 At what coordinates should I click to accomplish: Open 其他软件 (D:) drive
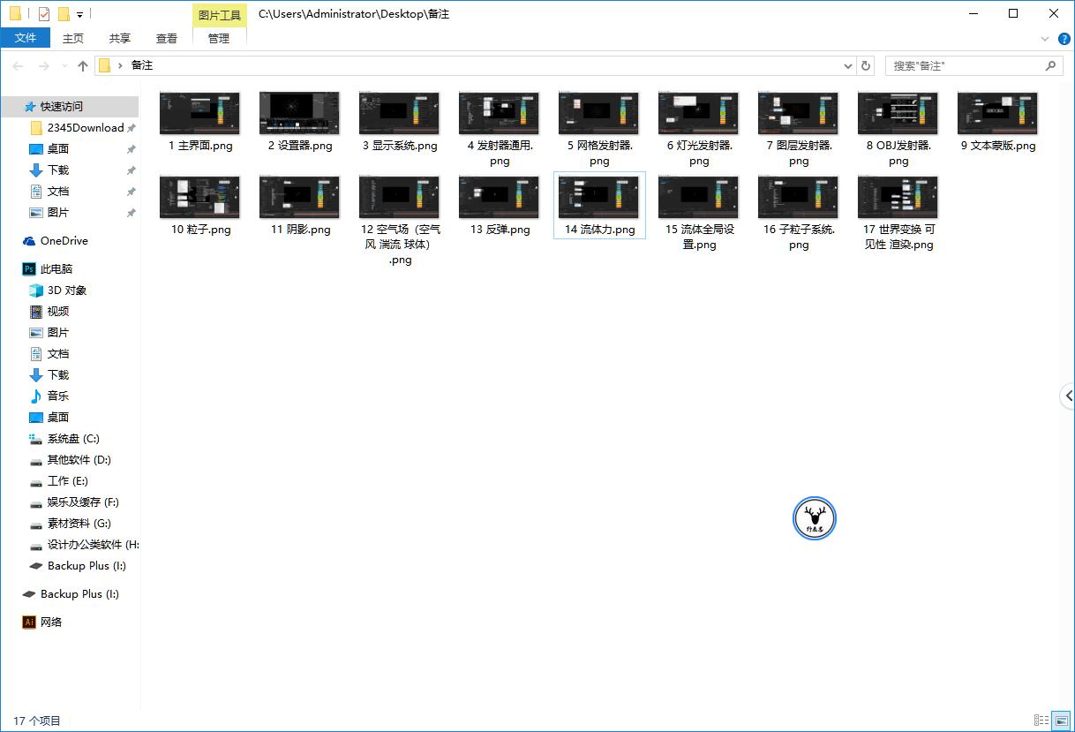pyautogui.click(x=79, y=459)
